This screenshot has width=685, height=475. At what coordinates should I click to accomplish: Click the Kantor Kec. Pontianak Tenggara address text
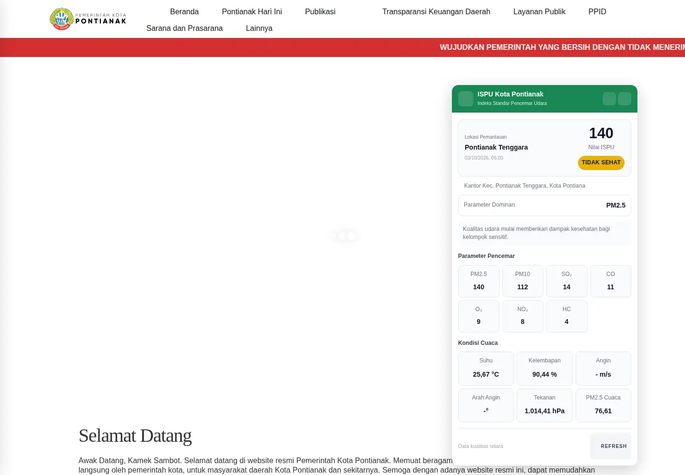525,186
